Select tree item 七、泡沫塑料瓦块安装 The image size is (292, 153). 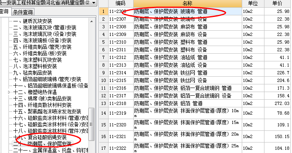pos(37,60)
